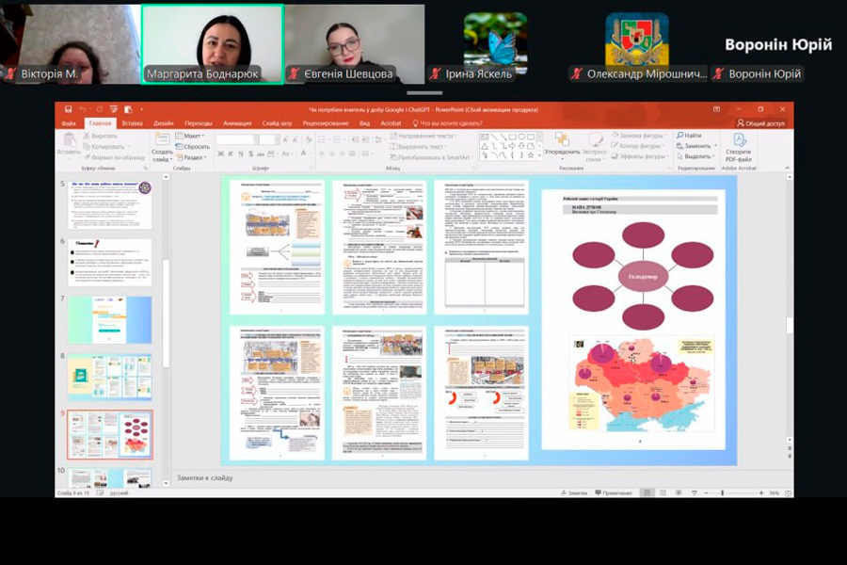Select slide 6 thumbnail in the slide panel
Viewport: 847px width, 565px height.
110,263
